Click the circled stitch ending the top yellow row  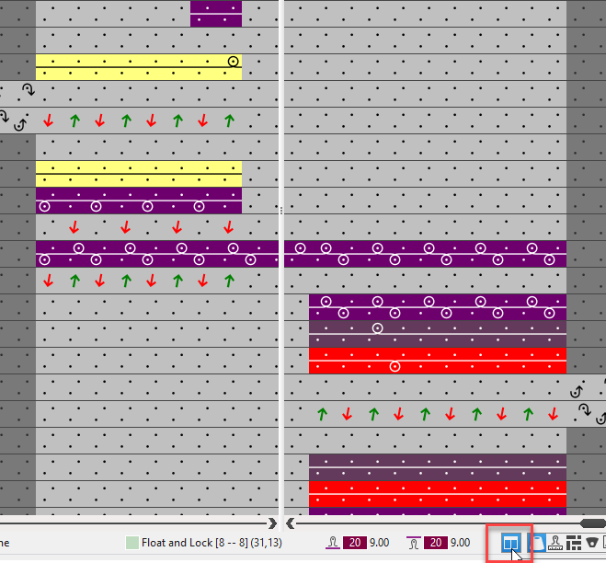(x=234, y=62)
